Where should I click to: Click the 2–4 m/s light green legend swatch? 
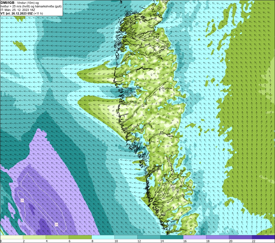34,237
